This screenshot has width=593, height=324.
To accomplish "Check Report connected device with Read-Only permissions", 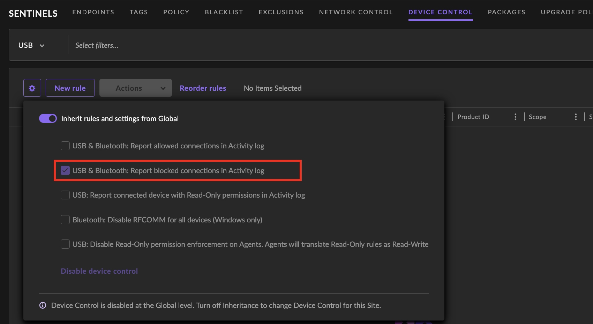I will tap(65, 195).
